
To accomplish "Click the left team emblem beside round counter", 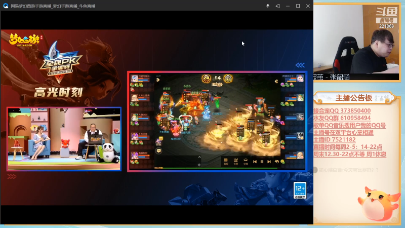I will coord(206,79).
